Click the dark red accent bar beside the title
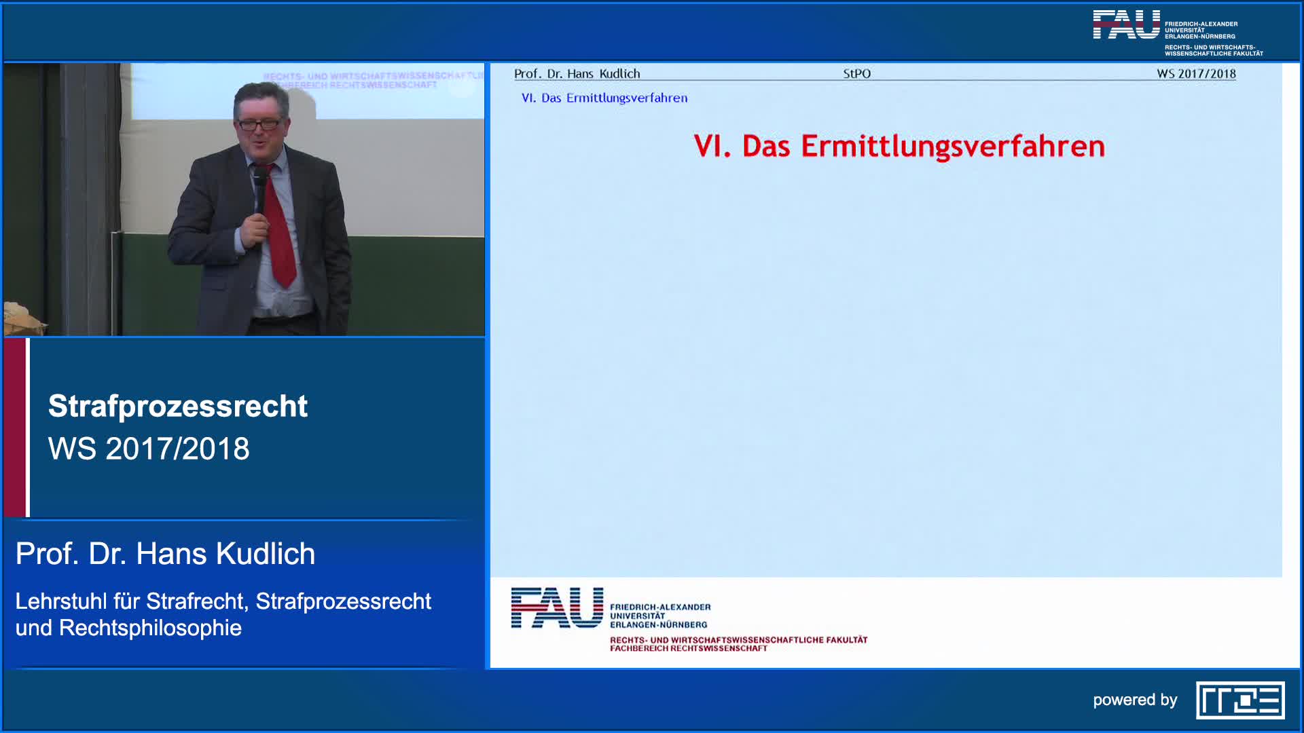1304x733 pixels. [x=15, y=428]
